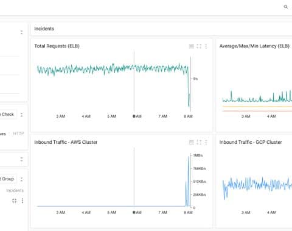The image size is (292, 231).
Task: Click the 7 AM label on AWS Cluster chart
Action: [x=163, y=212]
